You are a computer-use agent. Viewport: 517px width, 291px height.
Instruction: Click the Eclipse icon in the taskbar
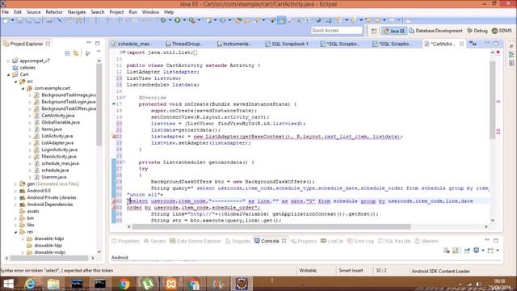pyautogui.click(x=242, y=284)
